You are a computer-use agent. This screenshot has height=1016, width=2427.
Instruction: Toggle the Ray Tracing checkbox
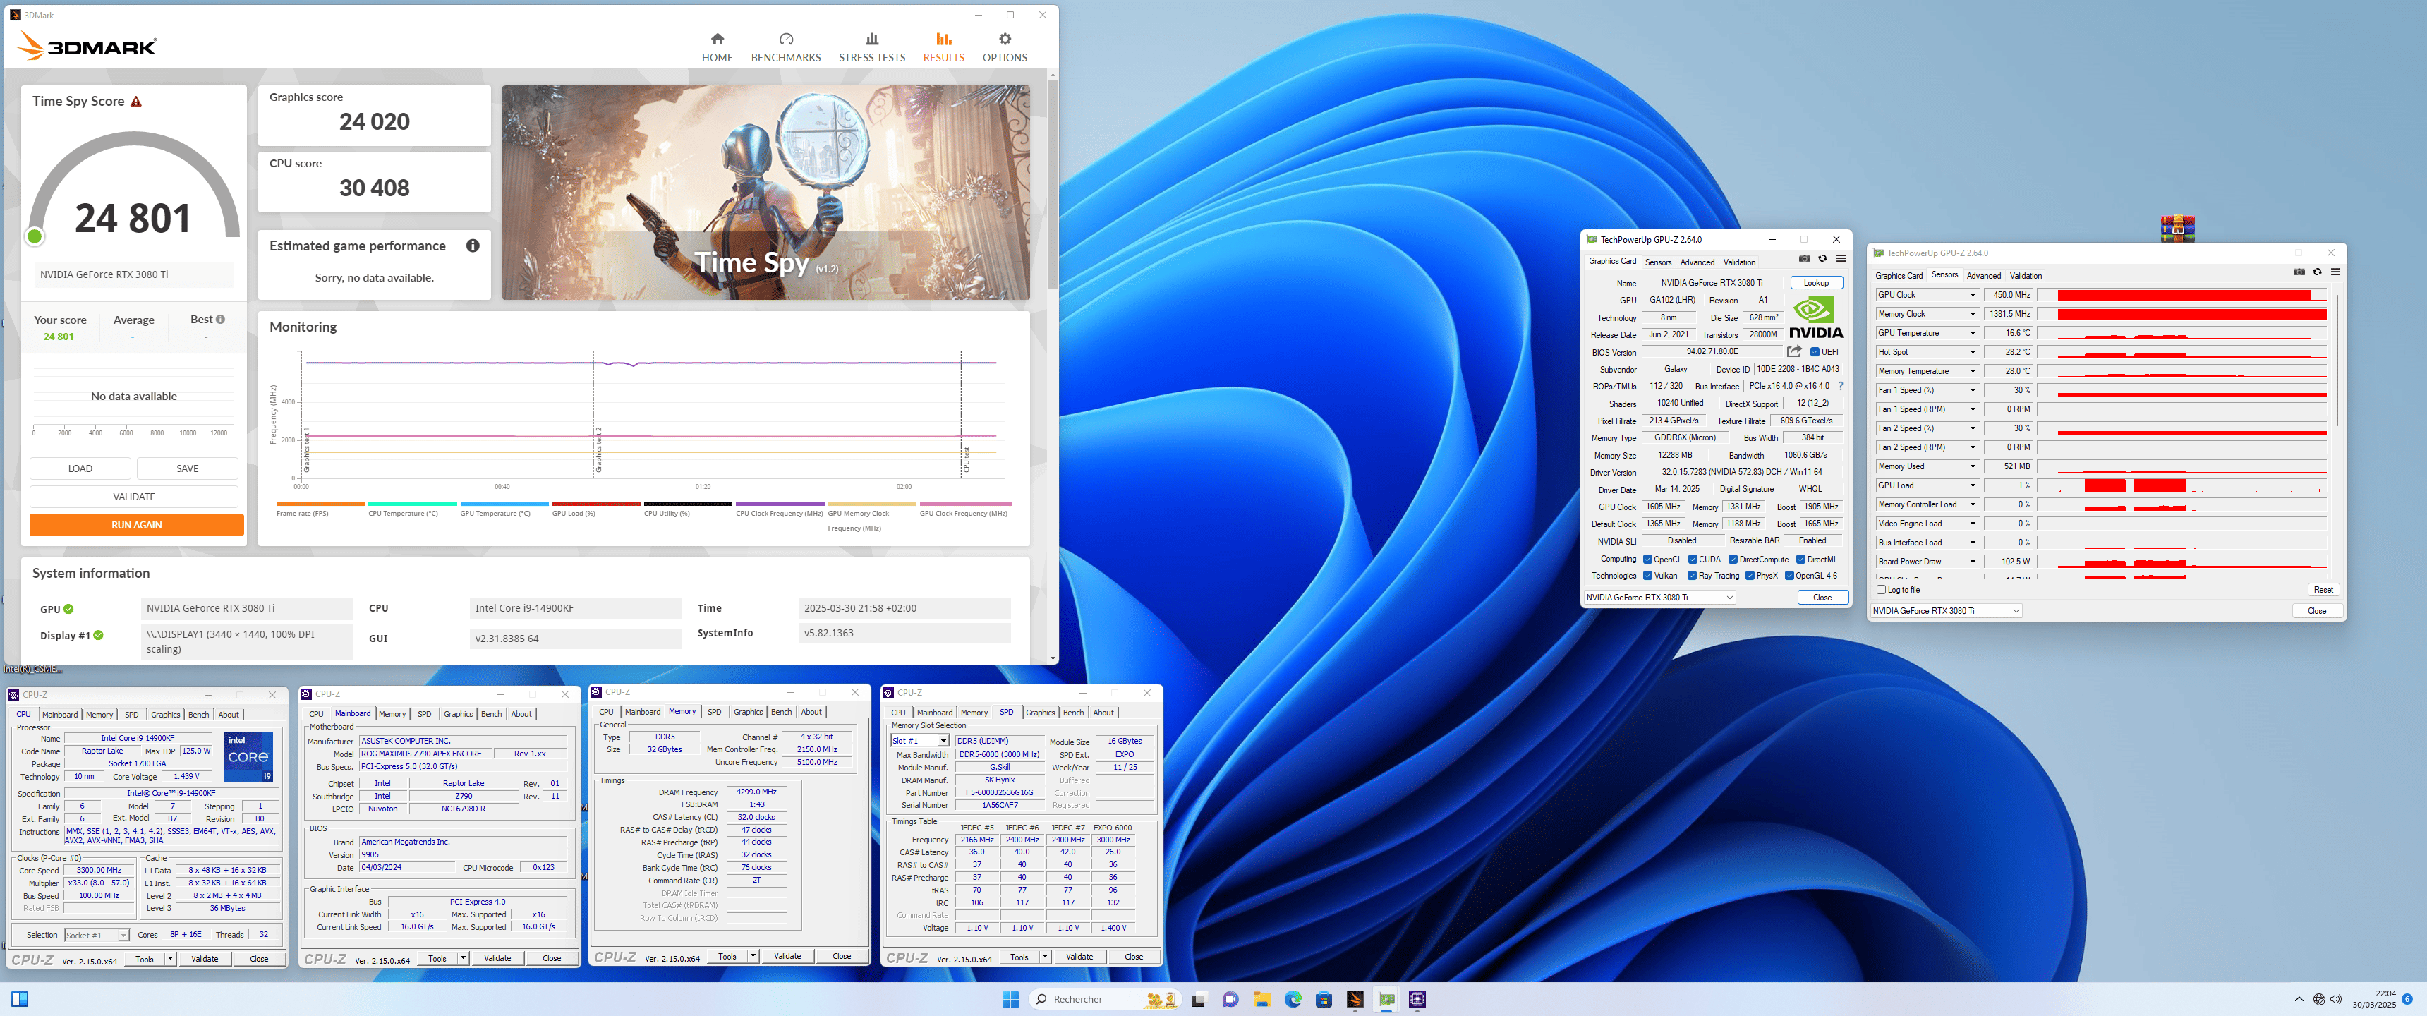point(1692,576)
